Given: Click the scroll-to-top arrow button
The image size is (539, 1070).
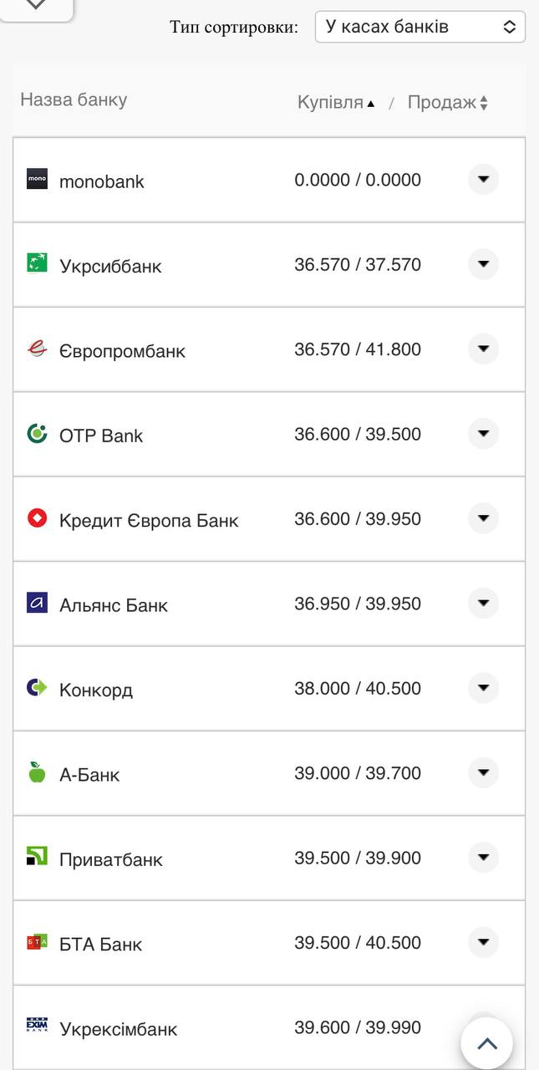Looking at the screenshot, I should [x=486, y=1042].
